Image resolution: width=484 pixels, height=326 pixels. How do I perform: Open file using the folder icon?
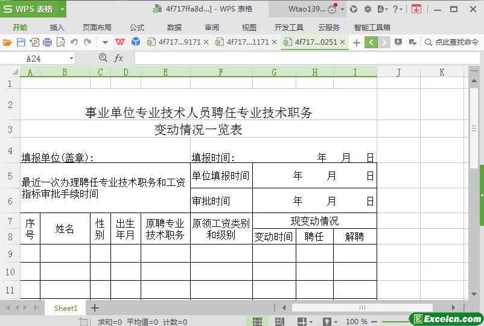(x=7, y=42)
